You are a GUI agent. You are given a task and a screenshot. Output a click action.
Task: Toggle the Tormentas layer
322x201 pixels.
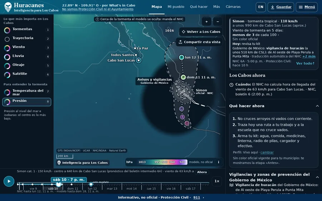27,30
